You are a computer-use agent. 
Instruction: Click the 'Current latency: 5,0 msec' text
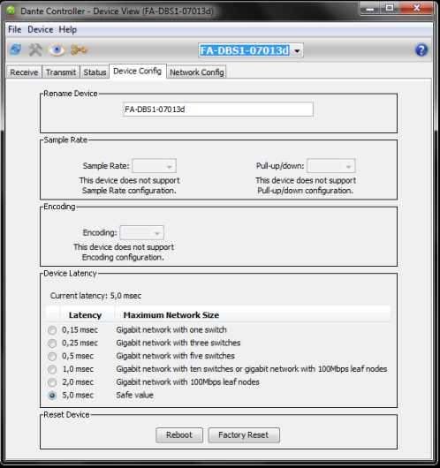pos(95,296)
